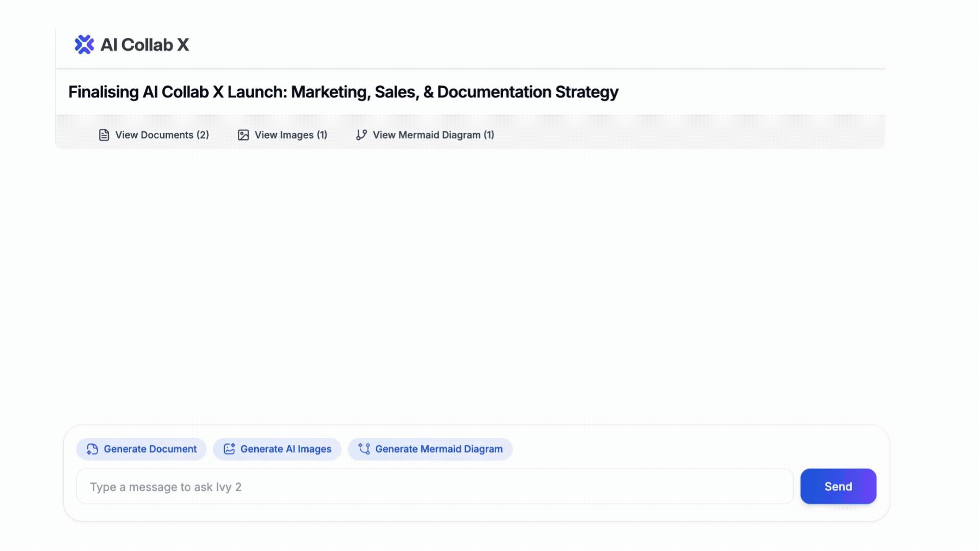Focus the message field for Ivy 2
980x551 pixels.
(434, 487)
